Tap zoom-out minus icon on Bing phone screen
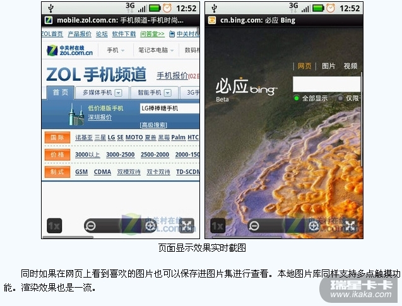 point(254,226)
